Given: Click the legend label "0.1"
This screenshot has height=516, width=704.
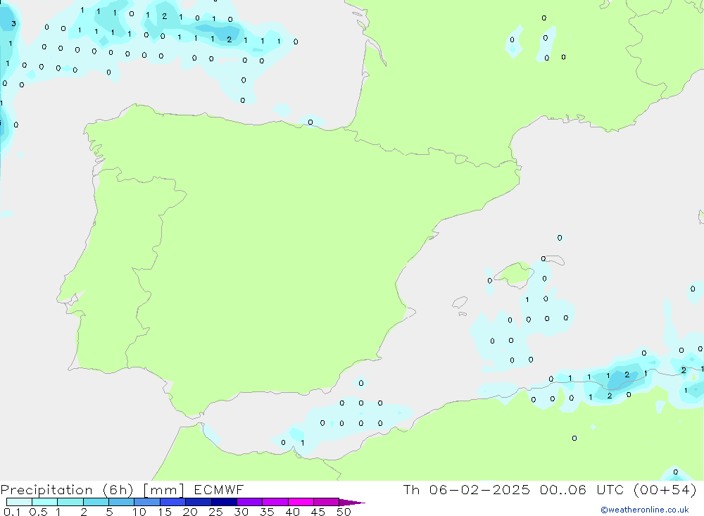Looking at the screenshot, I should (x=12, y=512).
